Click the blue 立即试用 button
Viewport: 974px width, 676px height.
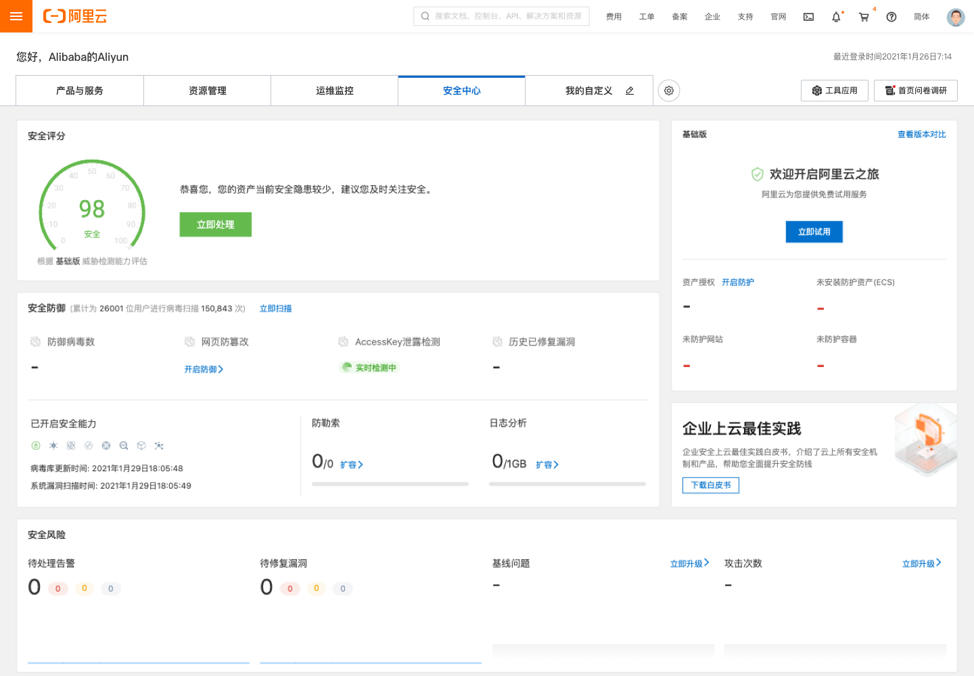coord(814,232)
